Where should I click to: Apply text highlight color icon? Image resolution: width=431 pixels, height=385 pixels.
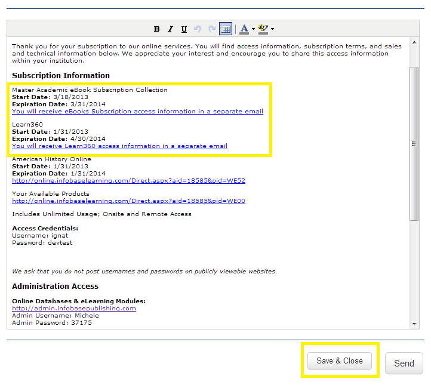click(263, 29)
